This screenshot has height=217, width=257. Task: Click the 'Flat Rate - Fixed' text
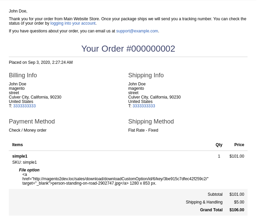coord(143,130)
